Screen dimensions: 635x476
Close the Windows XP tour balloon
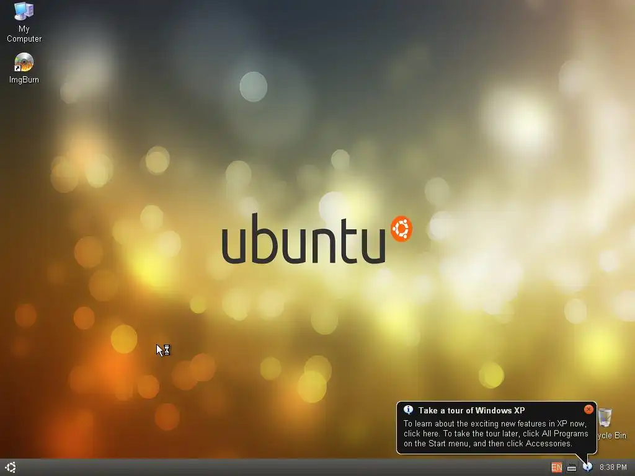click(x=588, y=410)
